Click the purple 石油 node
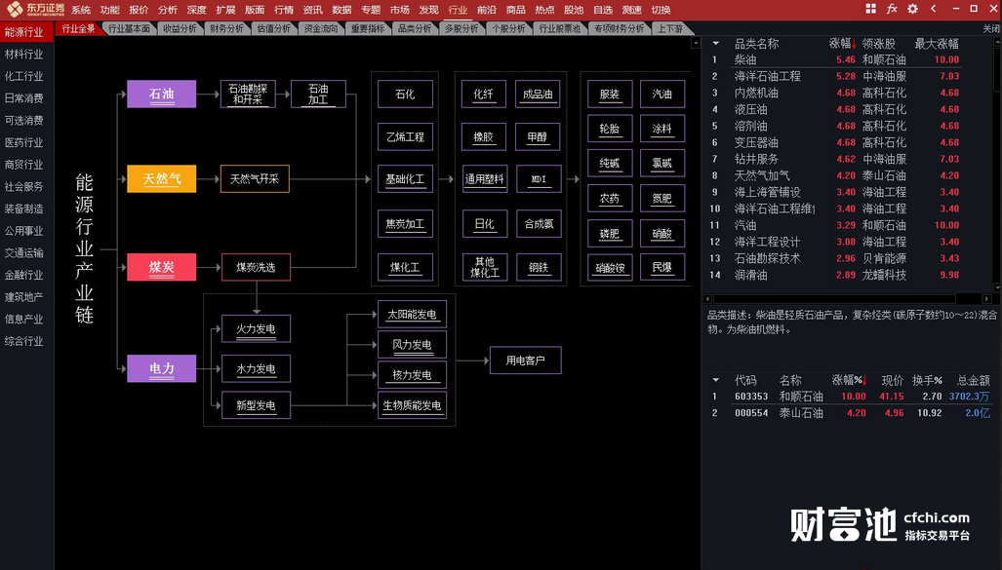This screenshot has height=570, width=1002. 162,94
